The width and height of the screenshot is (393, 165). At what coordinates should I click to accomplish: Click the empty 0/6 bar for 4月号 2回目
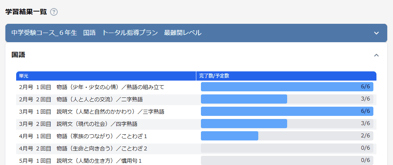click(x=287, y=148)
